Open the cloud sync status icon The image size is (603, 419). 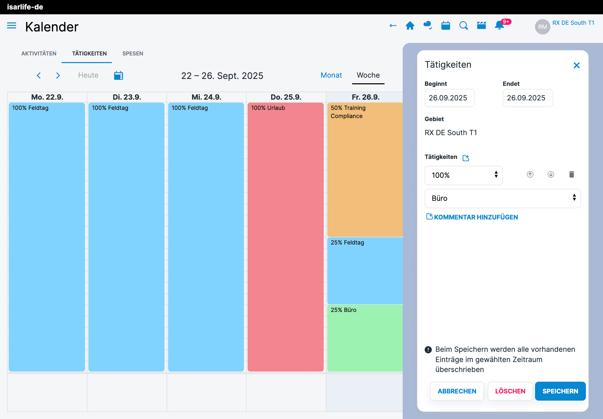[x=428, y=26]
